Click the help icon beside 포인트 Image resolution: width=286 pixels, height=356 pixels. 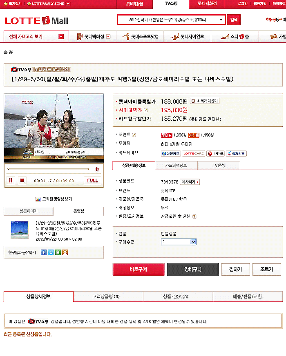click(x=134, y=135)
